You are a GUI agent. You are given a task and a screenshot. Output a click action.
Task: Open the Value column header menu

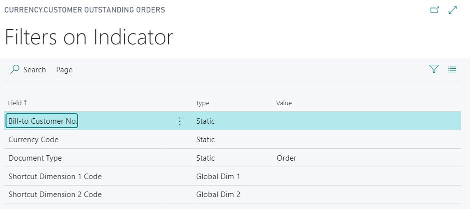pyautogui.click(x=284, y=103)
